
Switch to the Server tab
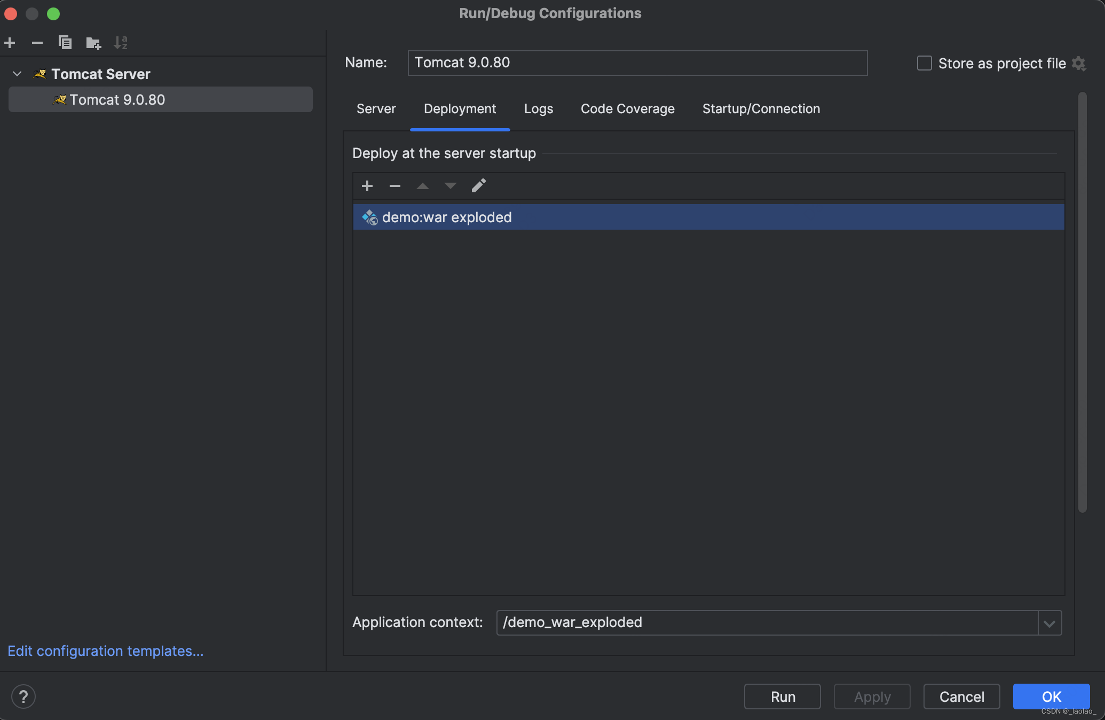click(376, 109)
